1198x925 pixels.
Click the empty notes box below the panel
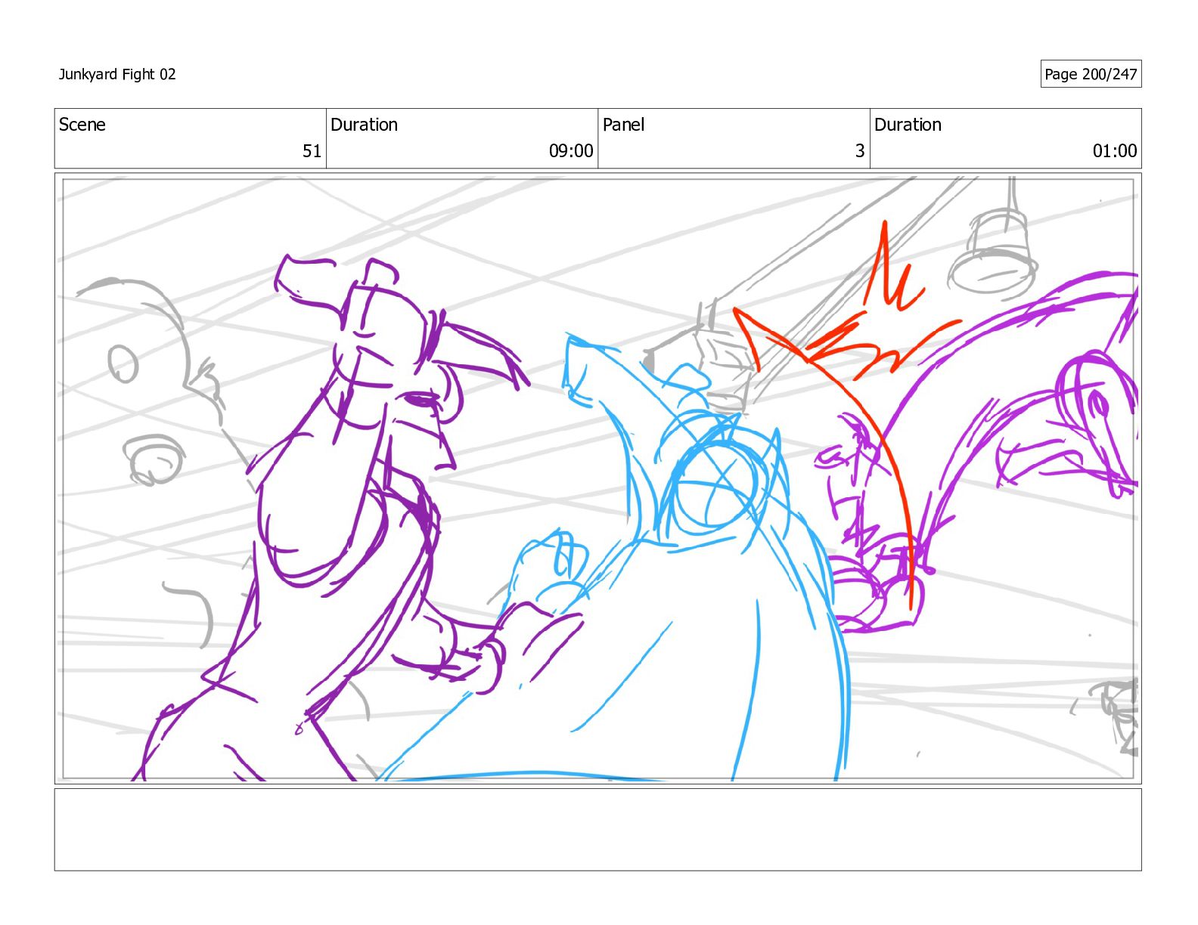click(597, 830)
